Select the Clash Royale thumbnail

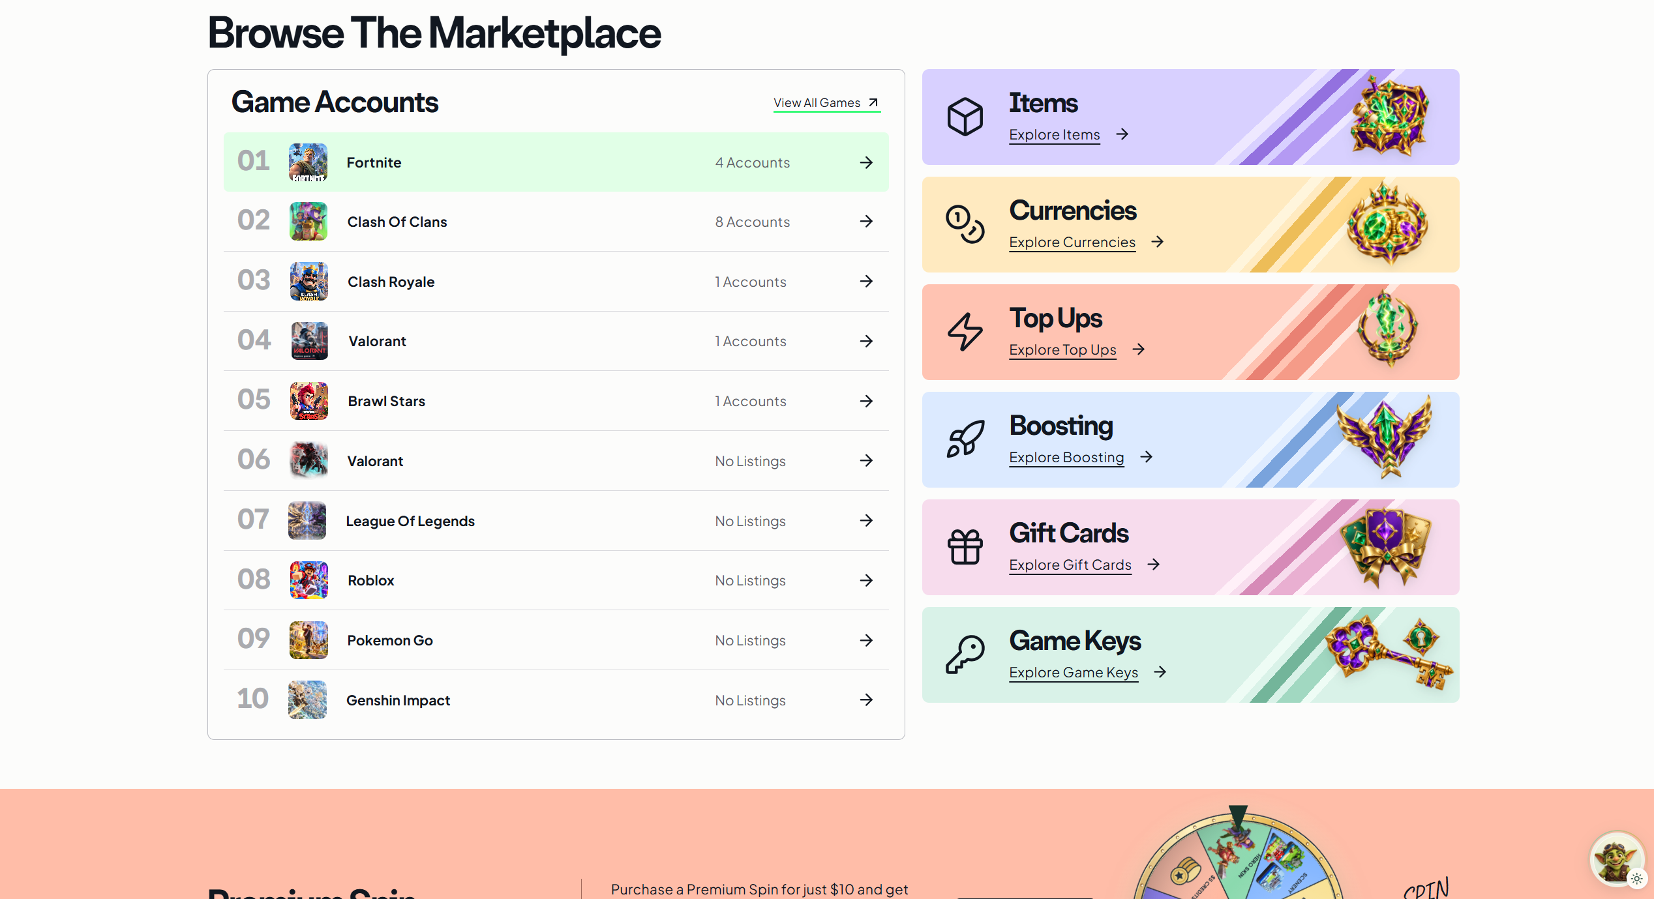coord(309,282)
